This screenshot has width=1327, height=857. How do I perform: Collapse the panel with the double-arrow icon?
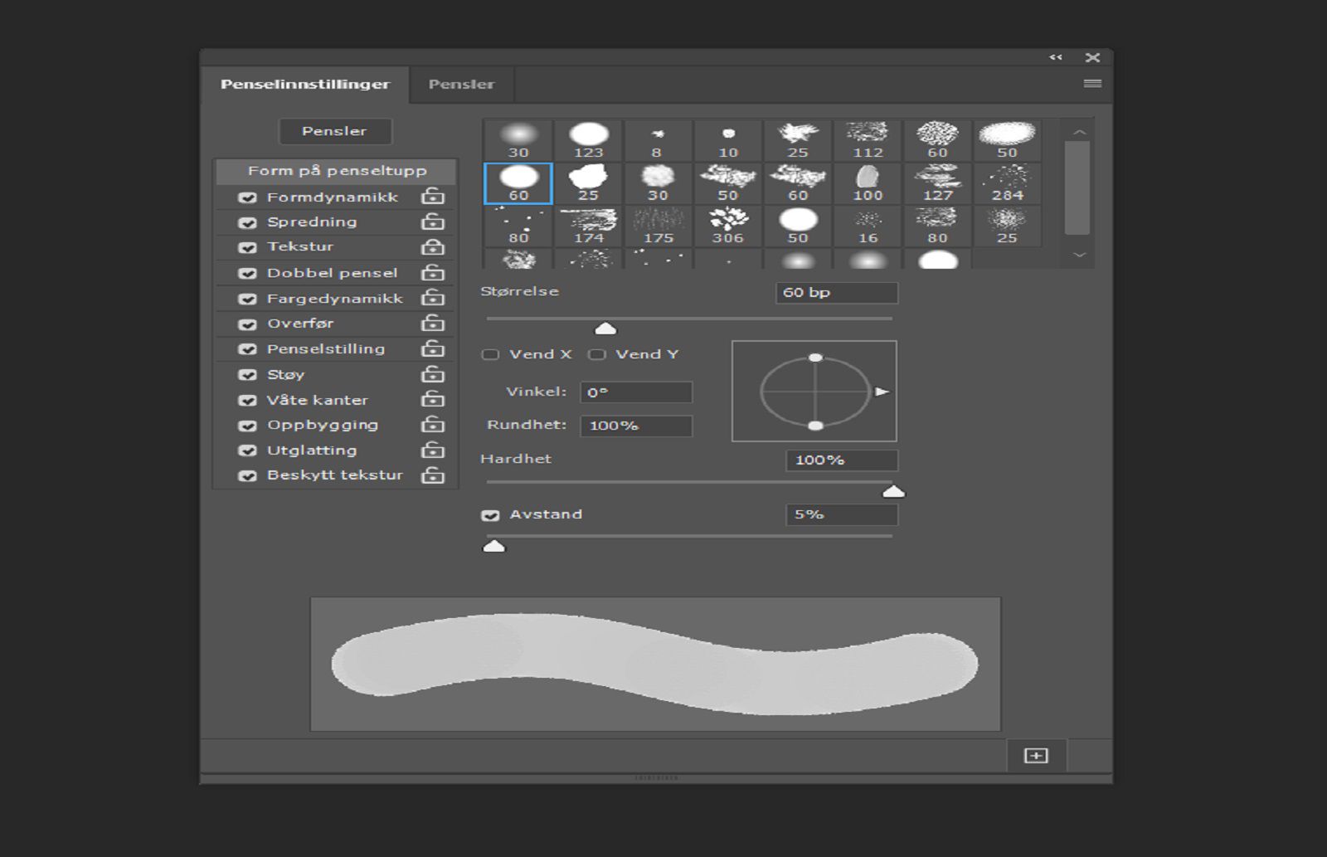1056,57
